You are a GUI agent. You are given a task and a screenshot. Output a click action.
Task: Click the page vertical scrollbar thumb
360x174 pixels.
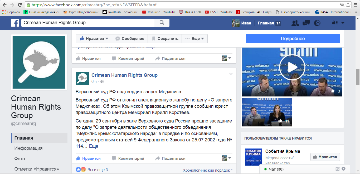point(358,77)
